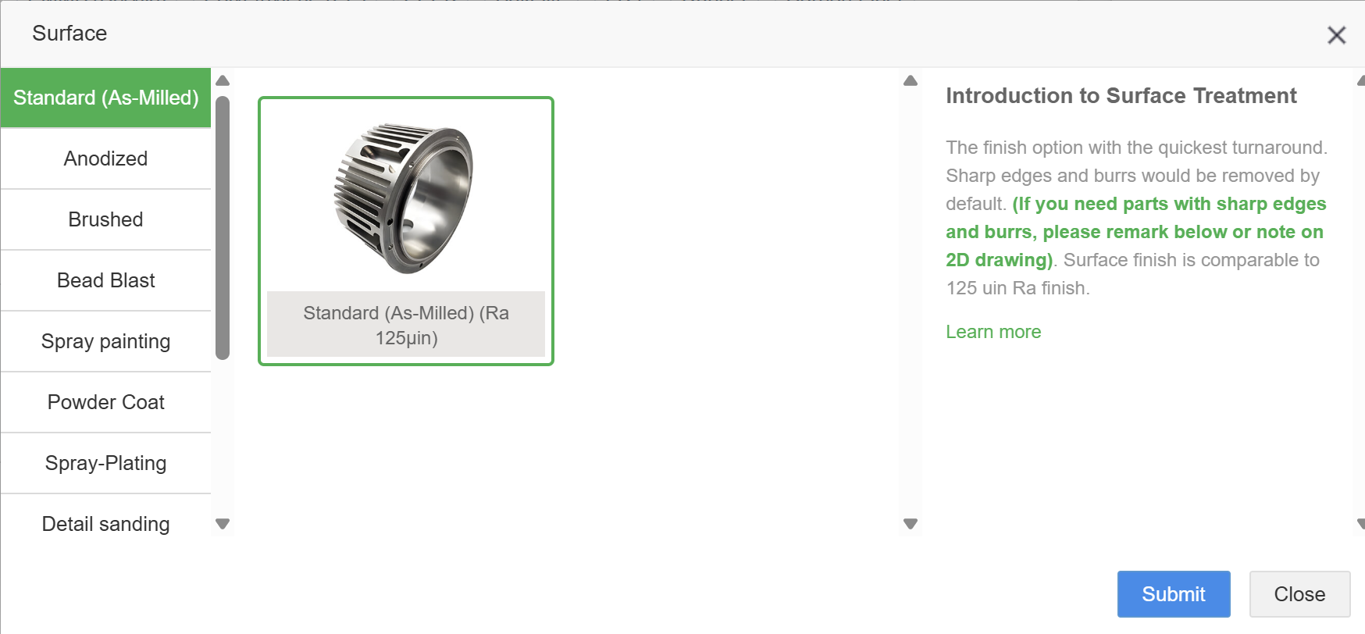Choose the Brushed surface finish
Image resolution: width=1365 pixels, height=634 pixels.
pos(105,219)
